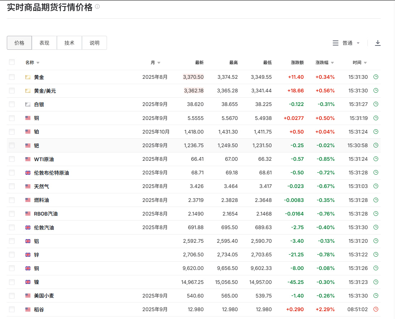The height and width of the screenshot is (319, 395).
Task: Click the gold flag icon beside 黄金
Action: [x=28, y=77]
